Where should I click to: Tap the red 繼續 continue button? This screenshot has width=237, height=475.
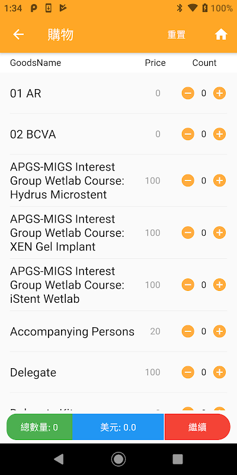[x=197, y=427]
